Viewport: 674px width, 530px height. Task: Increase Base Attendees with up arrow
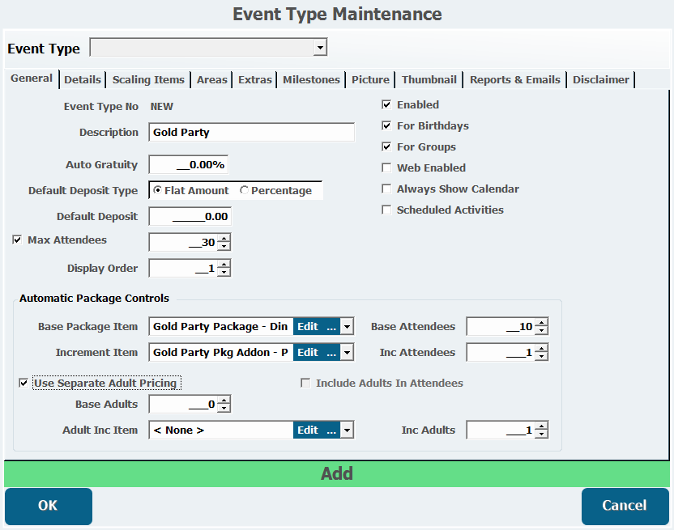(541, 323)
